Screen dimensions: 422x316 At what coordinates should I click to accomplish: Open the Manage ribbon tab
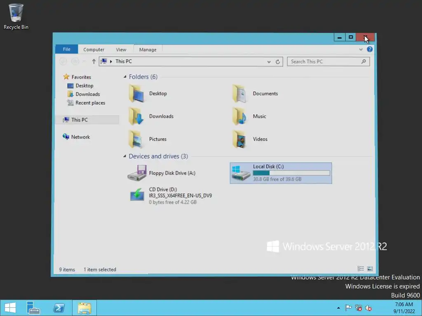[148, 50]
